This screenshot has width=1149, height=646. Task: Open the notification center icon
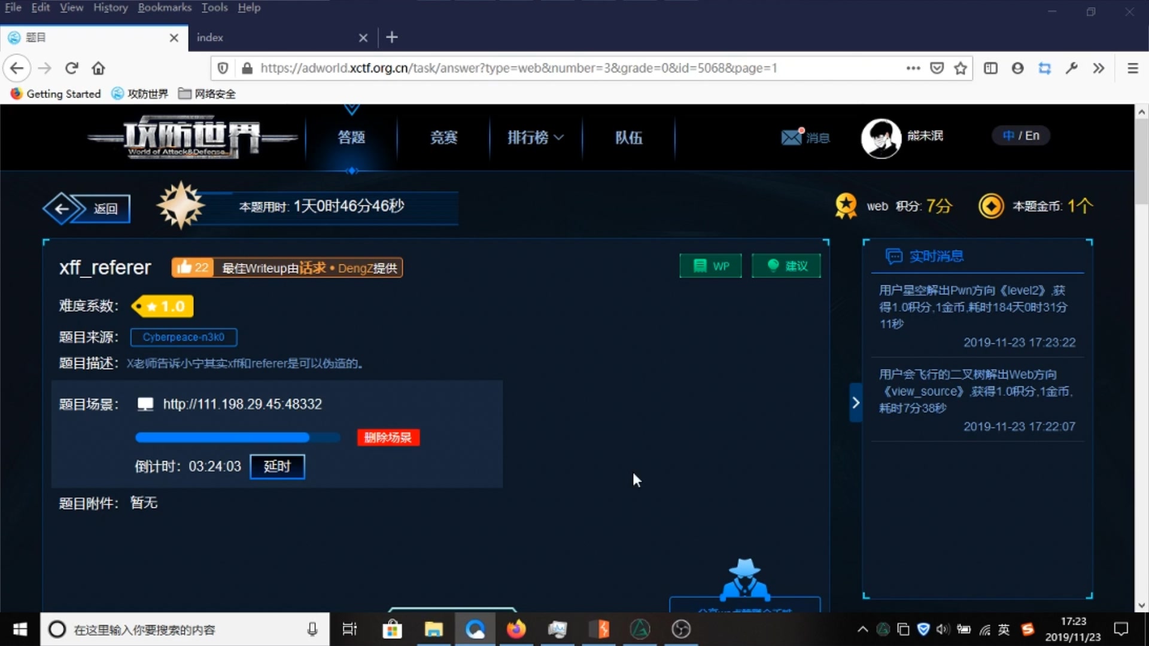(1121, 629)
